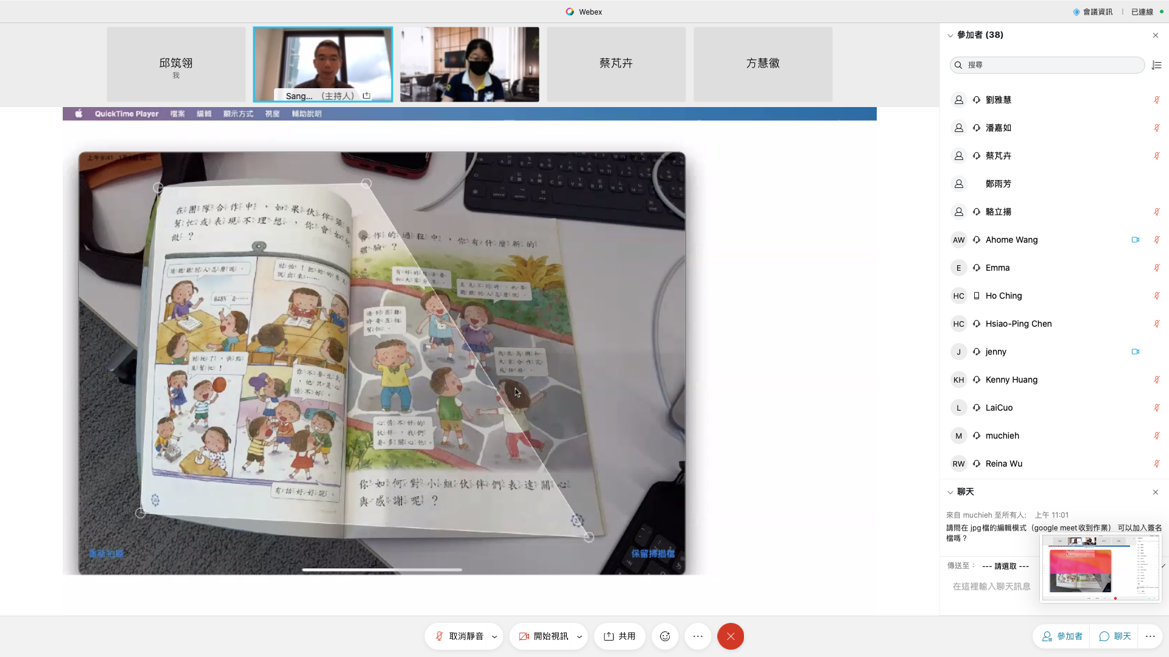Click jenny's video camera icon
1169x657 pixels.
click(x=1135, y=352)
